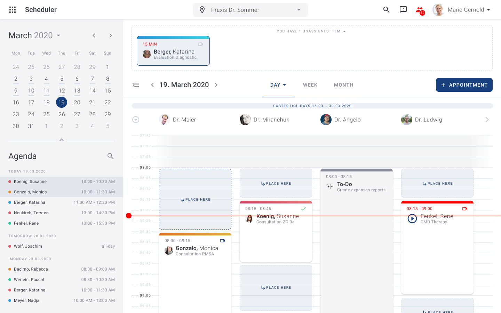Switch to the MONTH view tab

click(x=343, y=85)
